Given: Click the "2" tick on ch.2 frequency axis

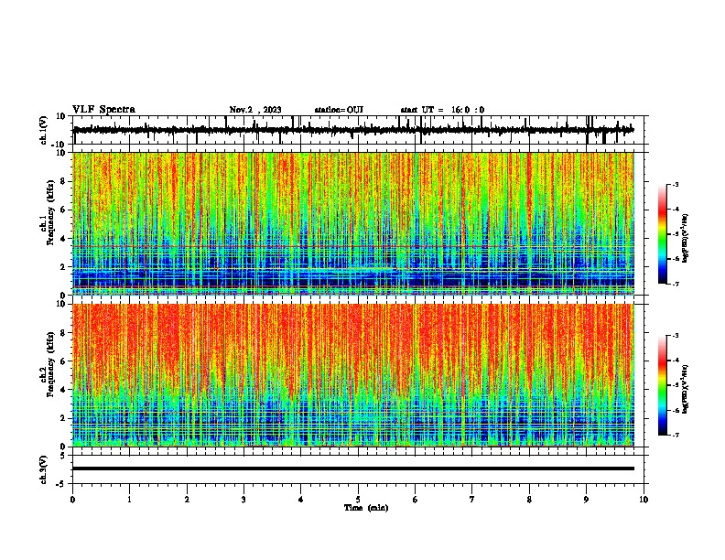Looking at the screenshot, I should 63,418.
